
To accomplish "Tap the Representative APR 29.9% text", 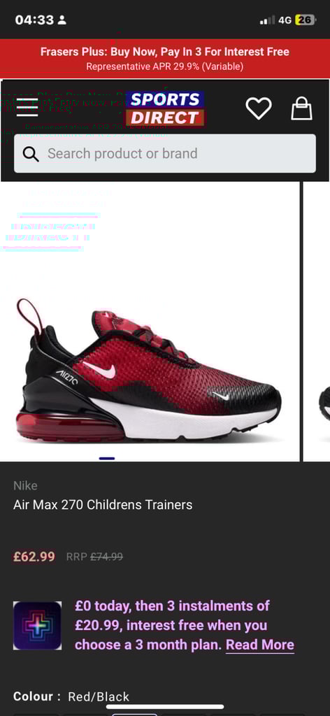I will 165,66.
